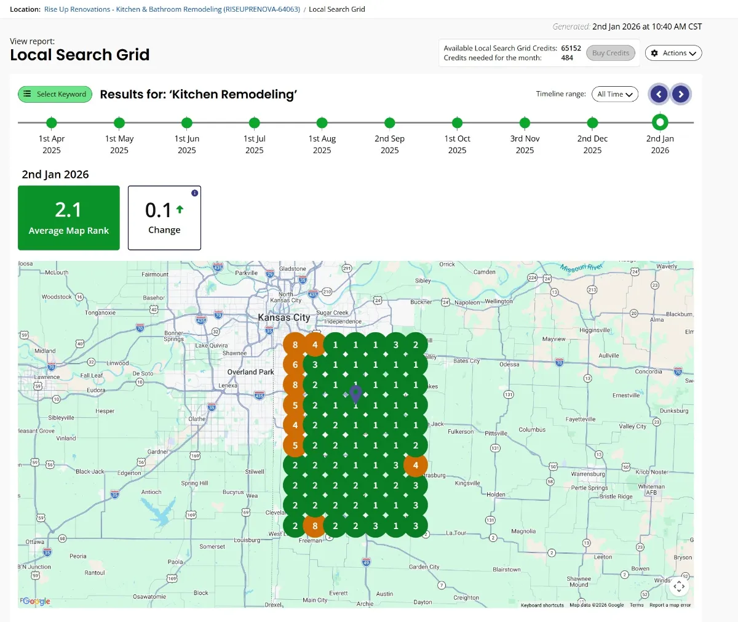Expand the All Time timeline range dropdown
Viewport: 738px width, 622px height.
point(615,94)
